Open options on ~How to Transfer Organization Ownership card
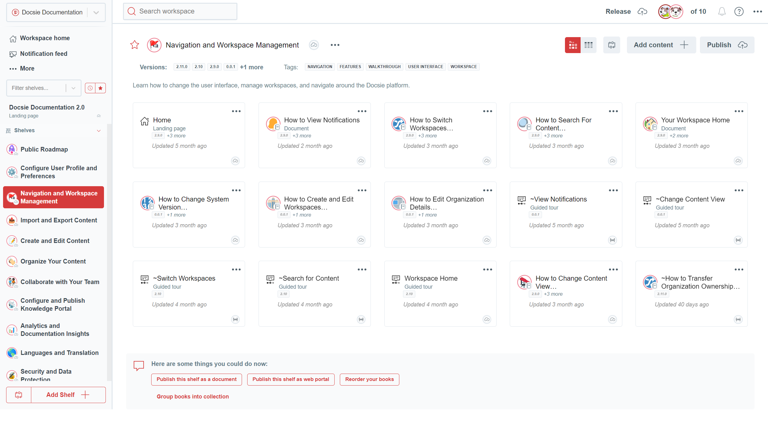 pyautogui.click(x=739, y=270)
